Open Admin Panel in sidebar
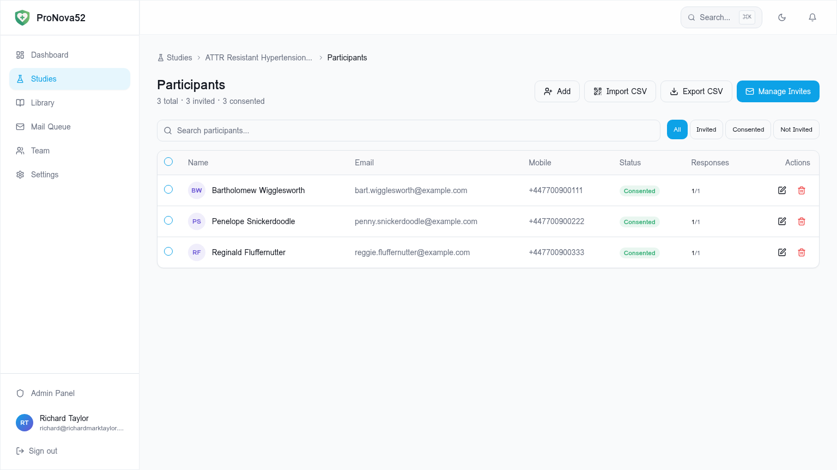837x470 pixels. [70, 393]
